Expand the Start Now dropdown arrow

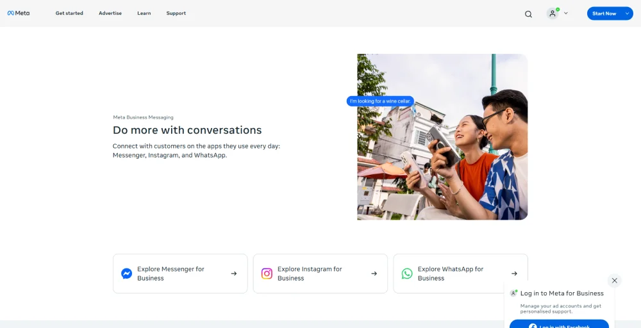(x=627, y=13)
